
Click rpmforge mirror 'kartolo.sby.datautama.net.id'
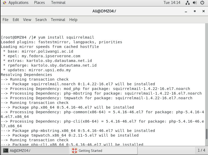(x=64, y=65)
